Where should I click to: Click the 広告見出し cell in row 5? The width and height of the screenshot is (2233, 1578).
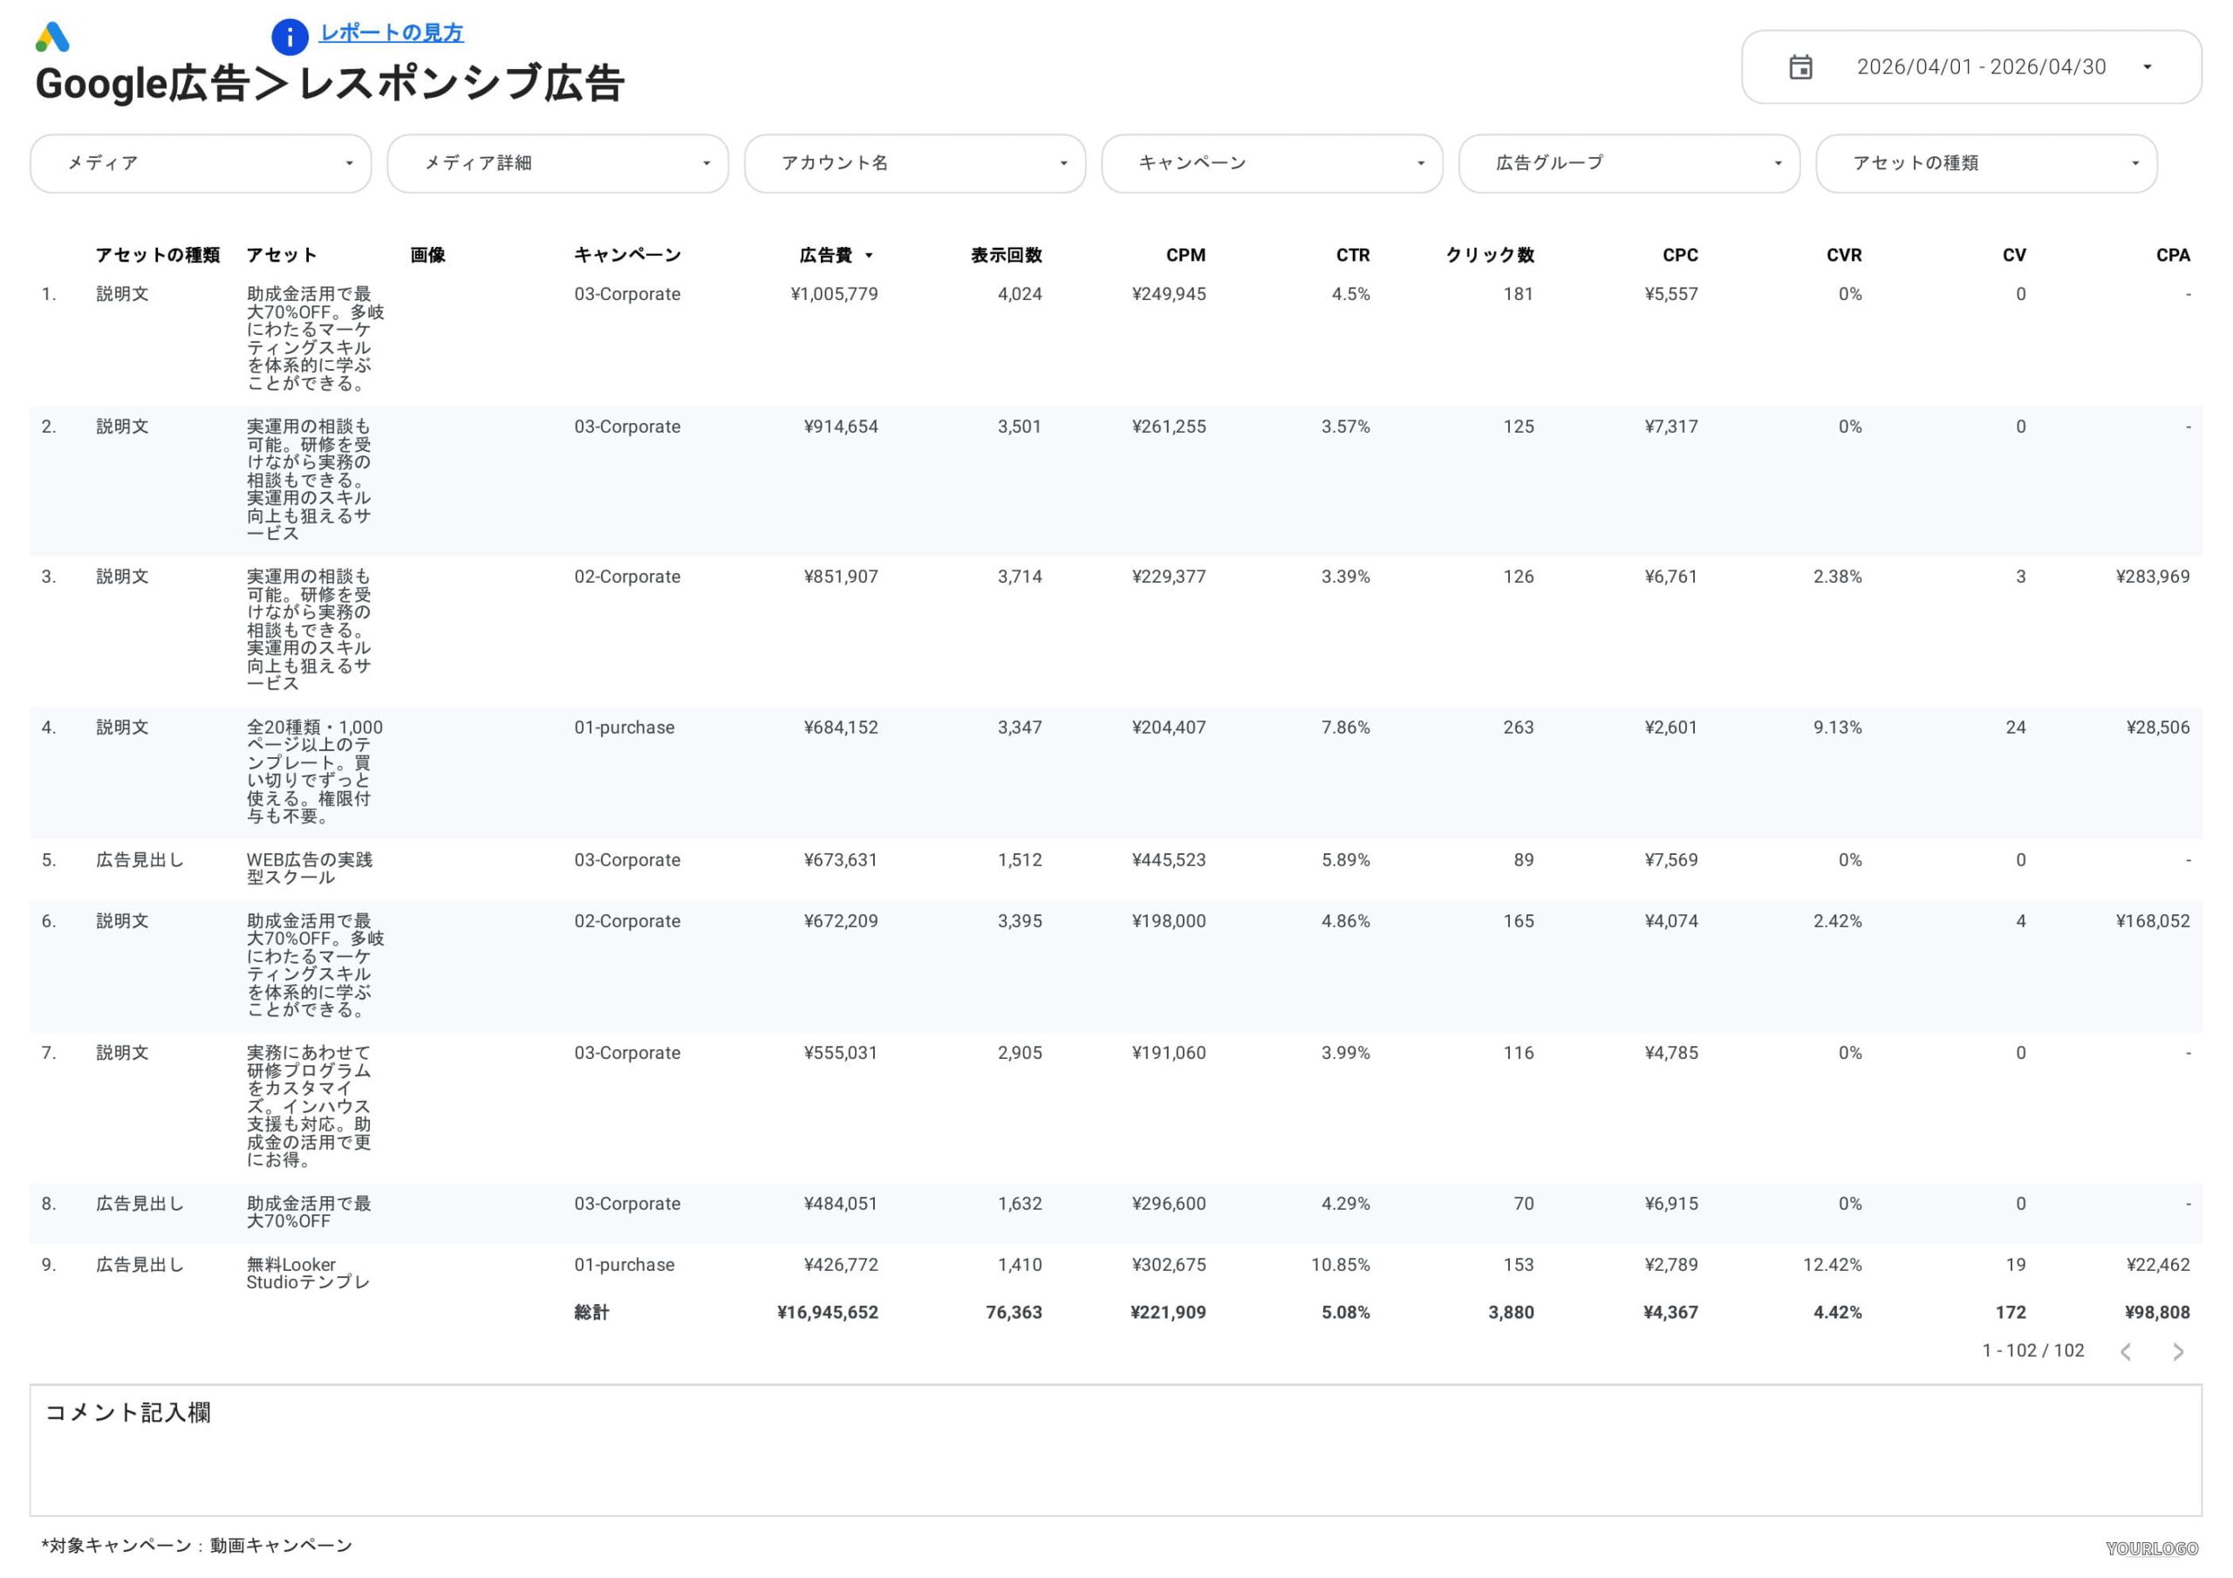pos(139,860)
